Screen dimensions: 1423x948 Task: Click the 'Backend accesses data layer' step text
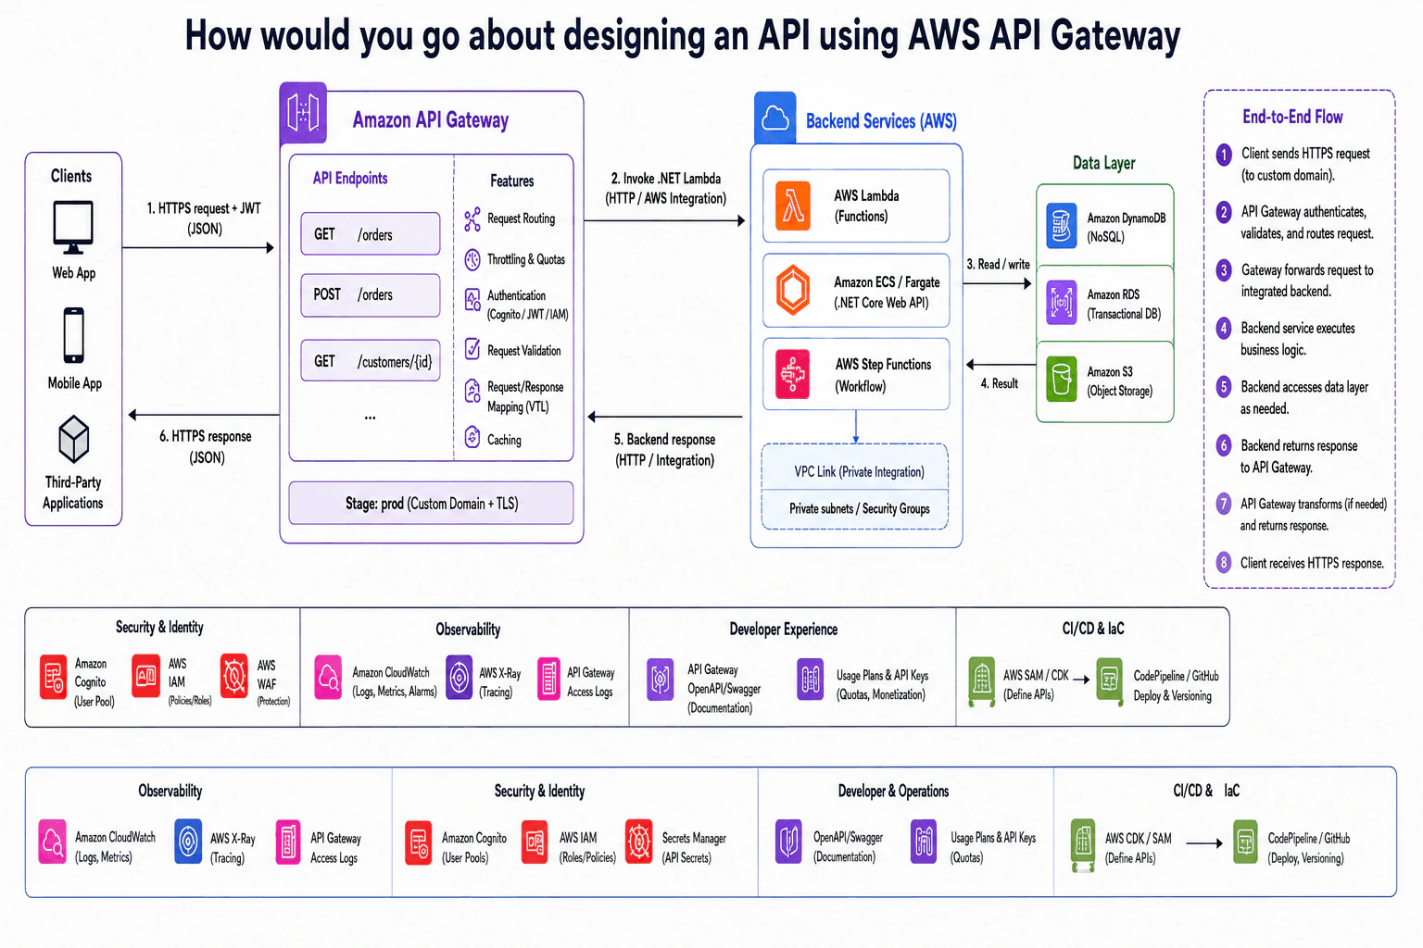pos(1304,397)
